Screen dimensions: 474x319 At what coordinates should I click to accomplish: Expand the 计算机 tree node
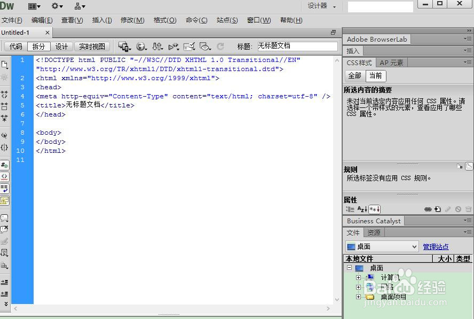click(358, 277)
